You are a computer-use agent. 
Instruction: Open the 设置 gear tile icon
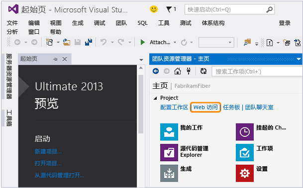245,173
